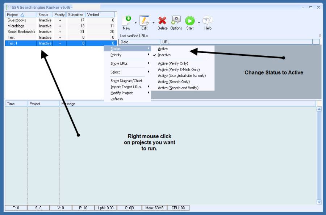
Task: Click the Submitted column header
Action: [76, 15]
